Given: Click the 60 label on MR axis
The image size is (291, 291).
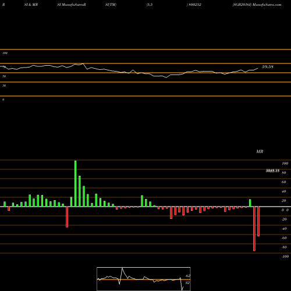Looking at the screenshot, I should pyautogui.click(x=283, y=182).
